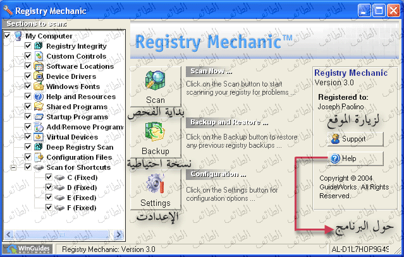The image size is (404, 257).
Task: Toggle the Registry Integrity checkbox
Action: (28, 46)
